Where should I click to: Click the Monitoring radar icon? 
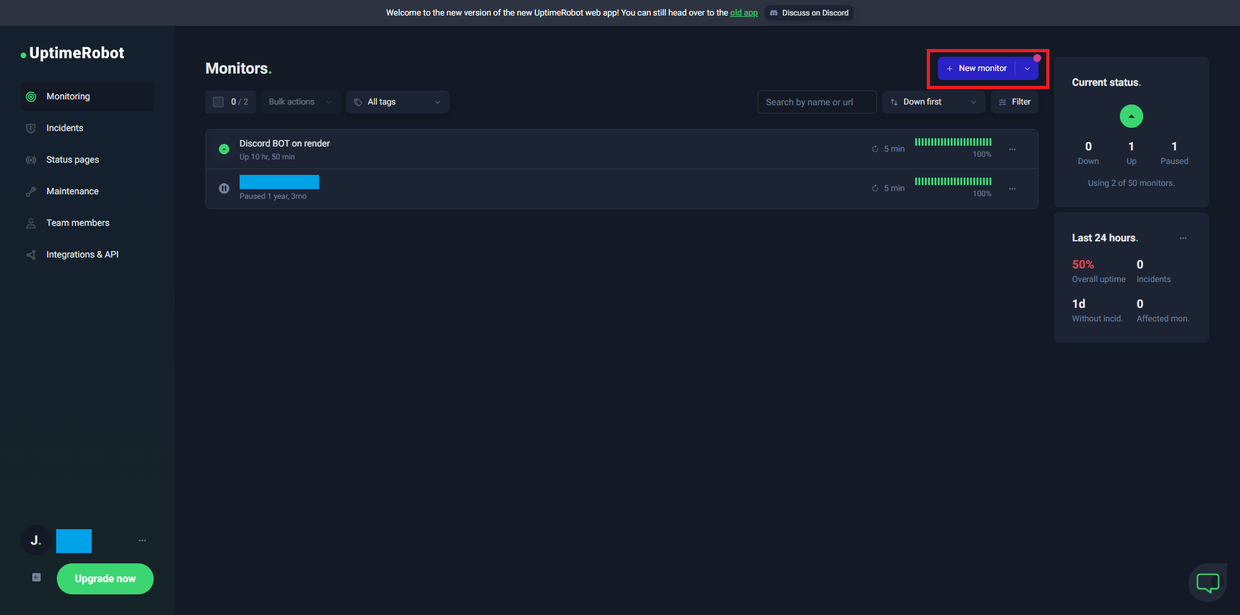coord(31,97)
